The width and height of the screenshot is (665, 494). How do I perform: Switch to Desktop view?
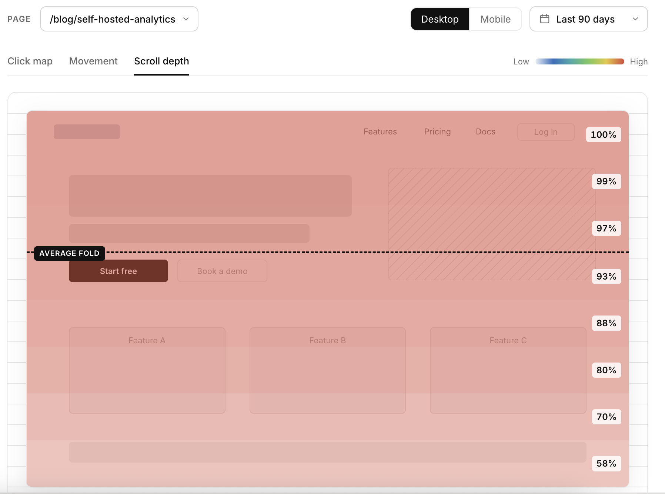(x=440, y=19)
